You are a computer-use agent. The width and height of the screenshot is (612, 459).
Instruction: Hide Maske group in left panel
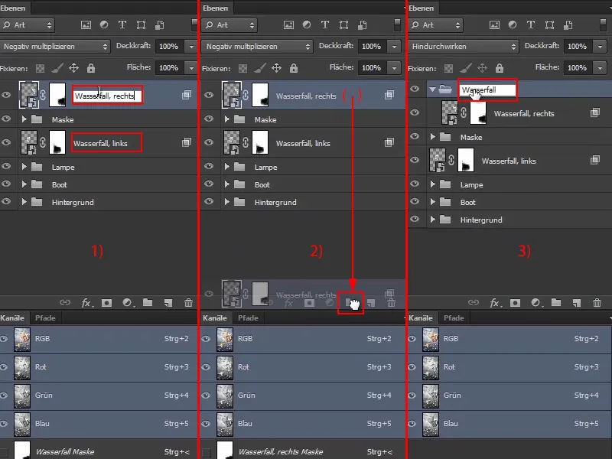pyautogui.click(x=6, y=119)
